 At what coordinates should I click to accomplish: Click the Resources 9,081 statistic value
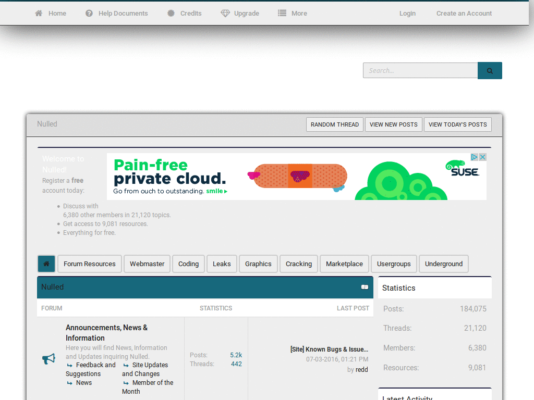click(477, 367)
